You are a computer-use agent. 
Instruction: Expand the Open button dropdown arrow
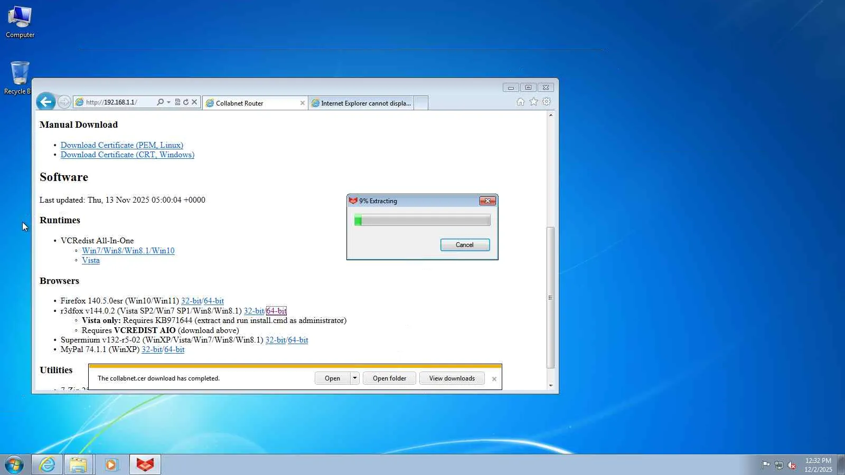[x=354, y=378]
